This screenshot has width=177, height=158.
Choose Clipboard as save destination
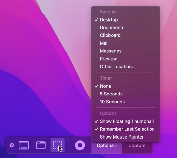pyautogui.click(x=110, y=35)
